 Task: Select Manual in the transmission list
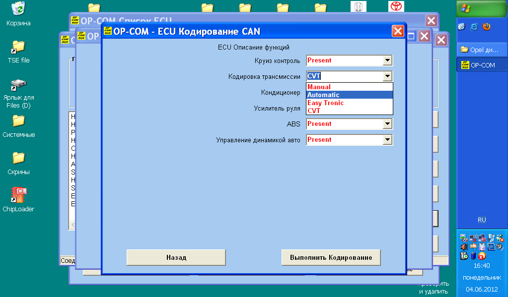[x=350, y=87]
